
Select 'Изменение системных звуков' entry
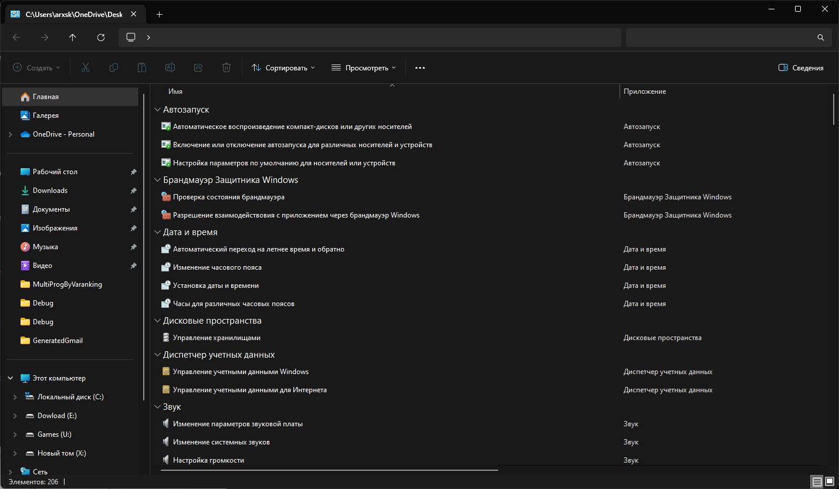[x=221, y=442]
